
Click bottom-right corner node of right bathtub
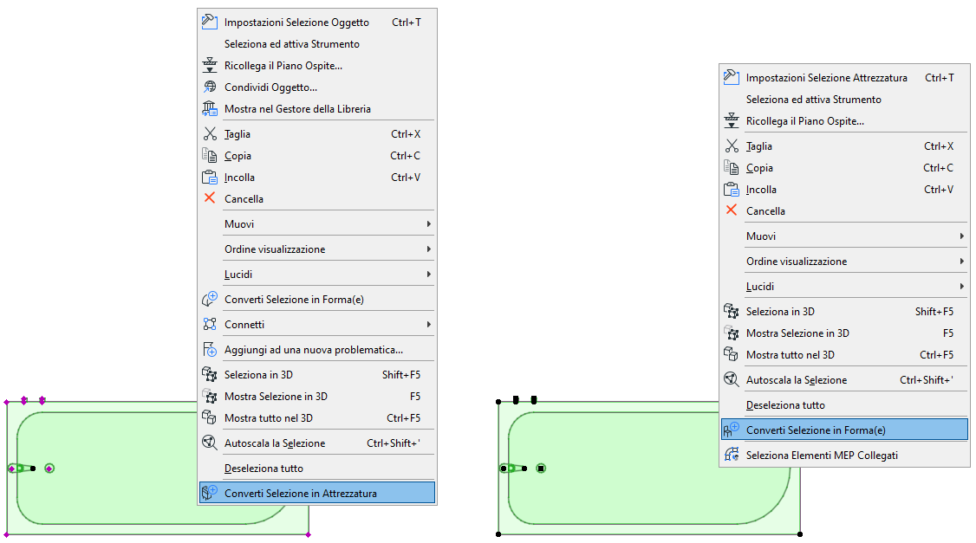[x=800, y=533]
